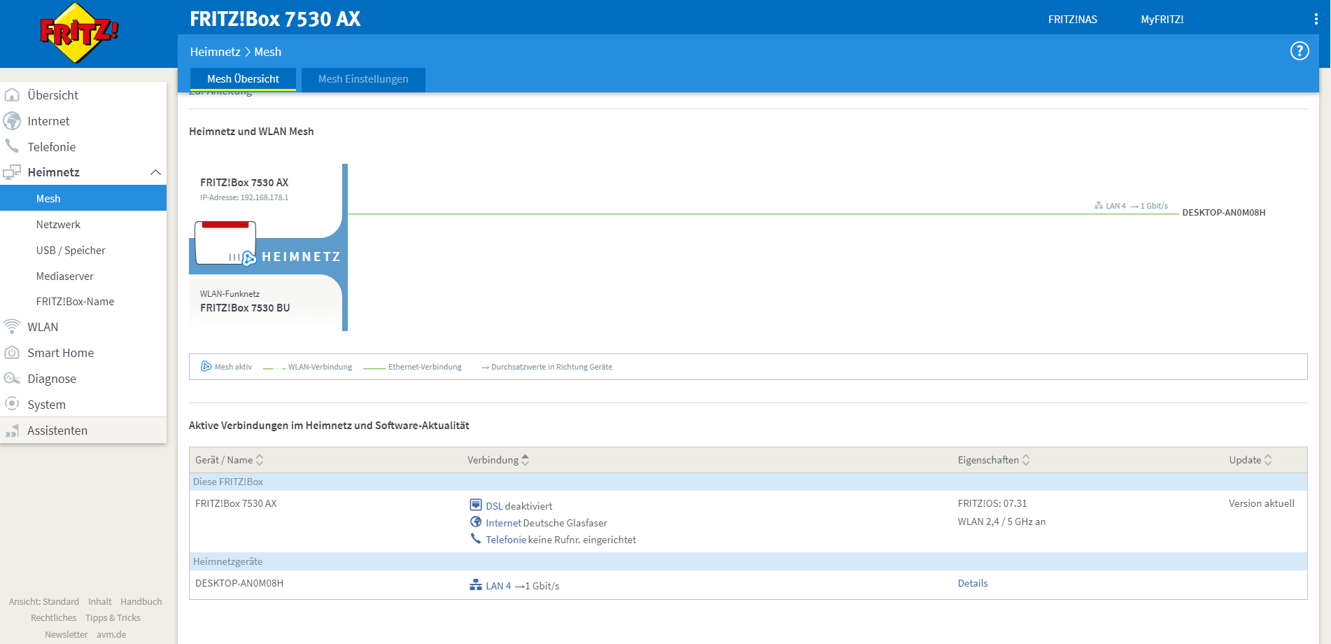1331x644 pixels.
Task: Open Details for DESKTOP-AN0M08H
Action: (973, 583)
